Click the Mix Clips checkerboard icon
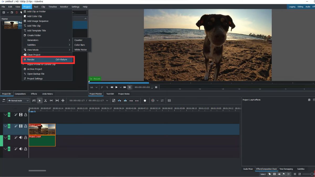The image size is (315, 177). pos(114,100)
